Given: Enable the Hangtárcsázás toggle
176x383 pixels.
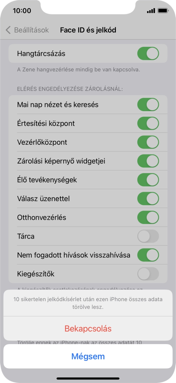Looking at the screenshot, I should (x=149, y=53).
